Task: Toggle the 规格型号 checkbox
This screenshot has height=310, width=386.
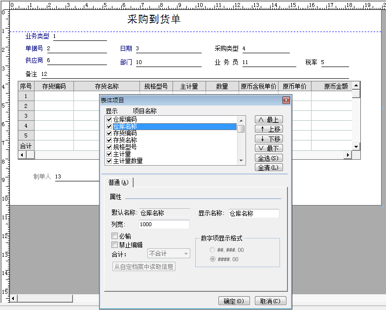Action: pos(109,147)
